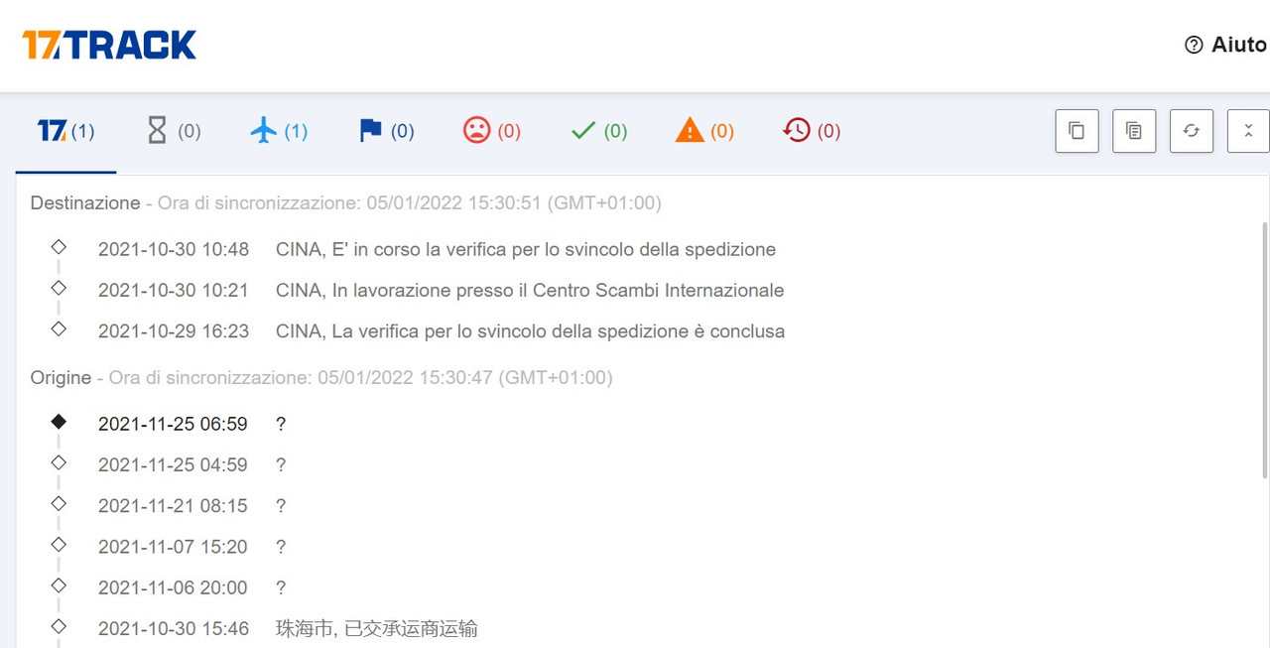The height and width of the screenshot is (648, 1270).
Task: Select the 2021-10-29 16:23 verifica conclusa event
Action: [x=442, y=331]
